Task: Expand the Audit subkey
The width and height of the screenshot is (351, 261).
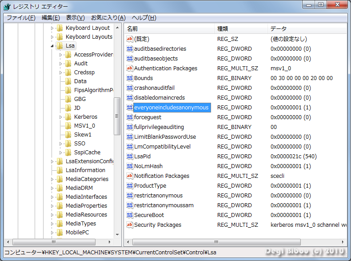Action: 61,64
